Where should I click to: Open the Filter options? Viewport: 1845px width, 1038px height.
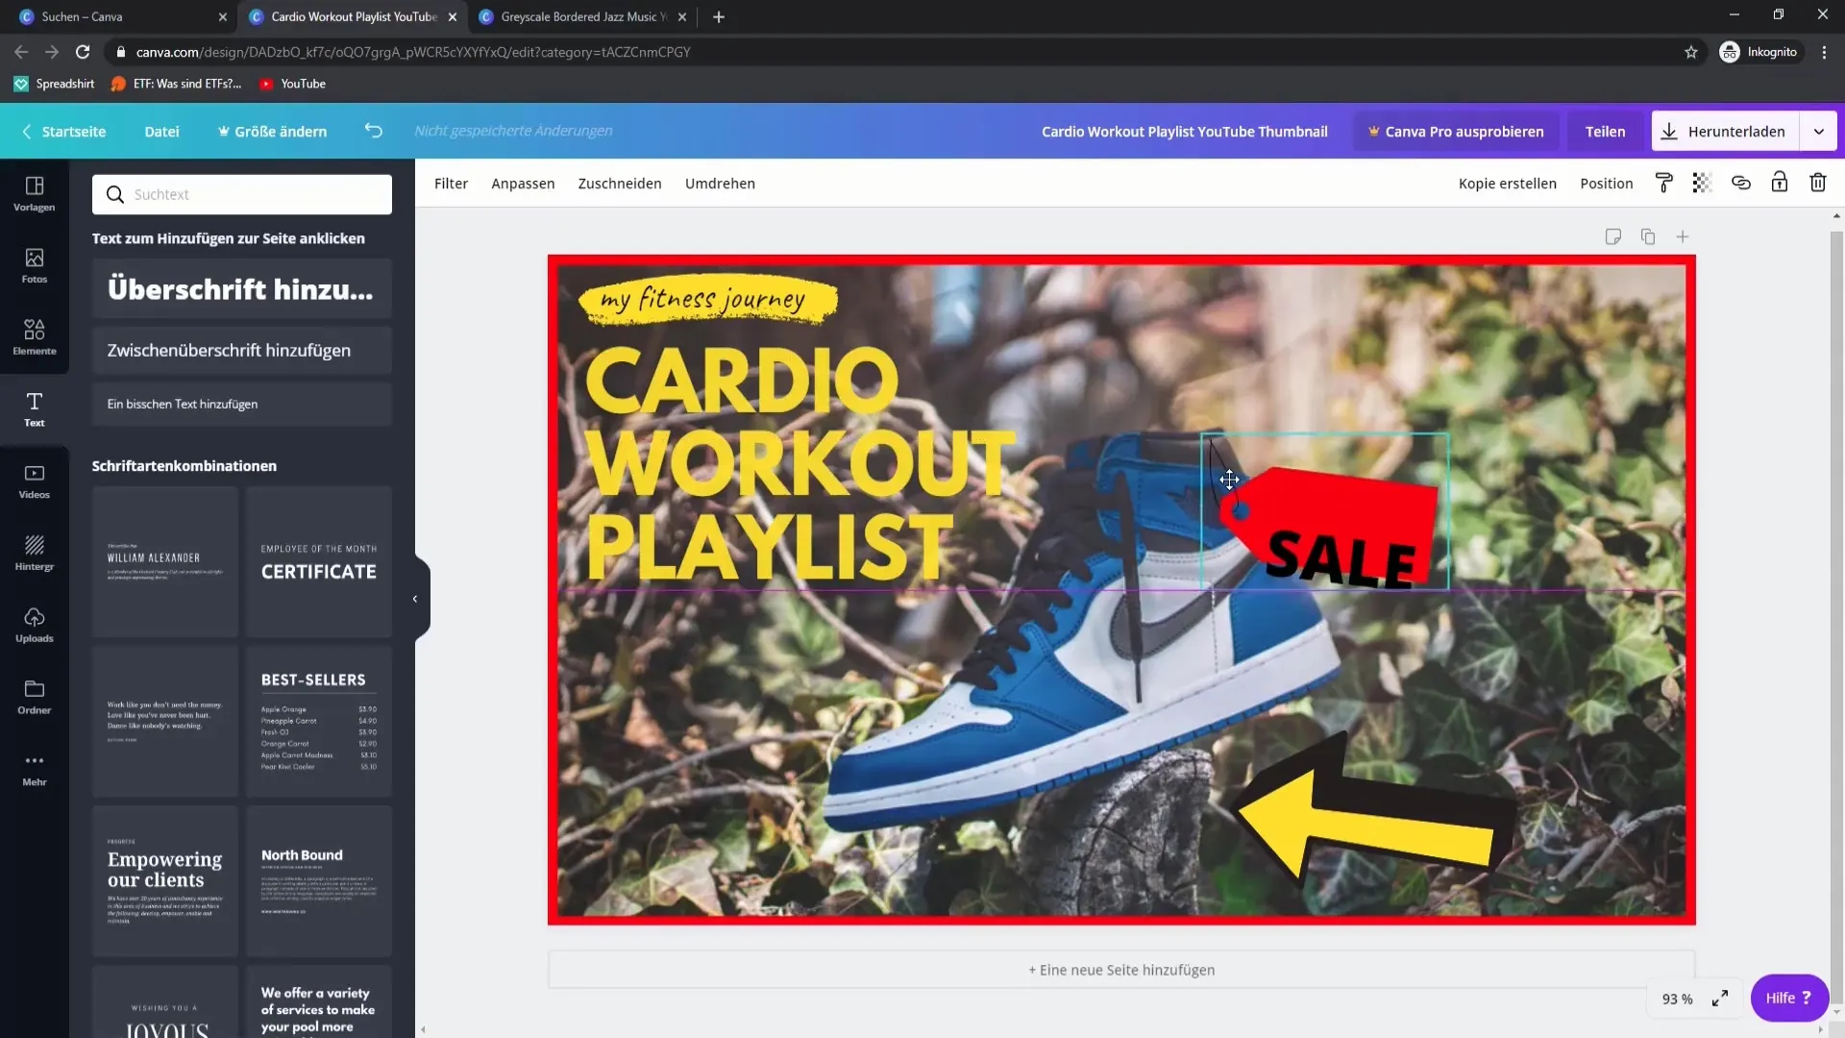451,184
